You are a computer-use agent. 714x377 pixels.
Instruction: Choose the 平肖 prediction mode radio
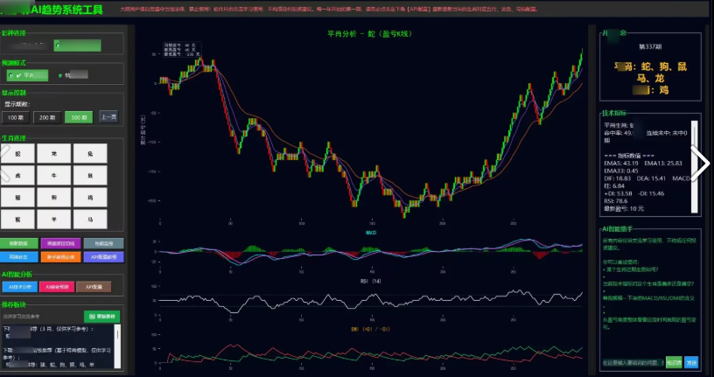click(26, 75)
